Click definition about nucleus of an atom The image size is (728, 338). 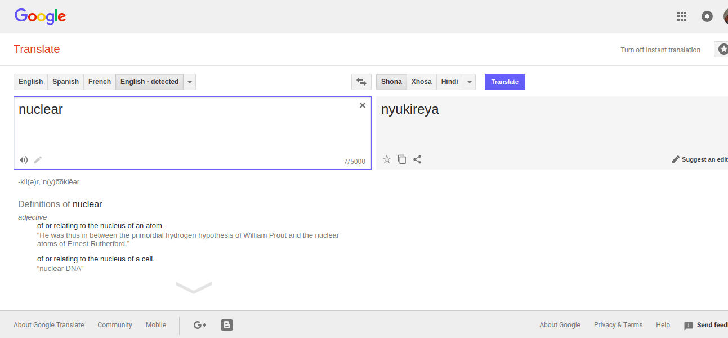tap(101, 226)
